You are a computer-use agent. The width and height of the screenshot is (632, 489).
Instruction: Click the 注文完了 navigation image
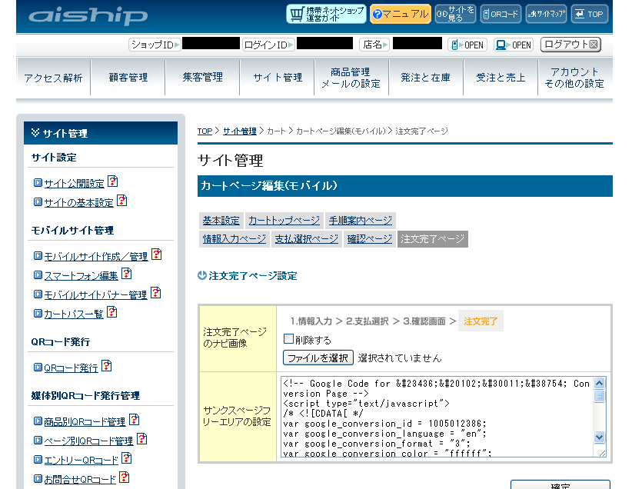pos(481,321)
